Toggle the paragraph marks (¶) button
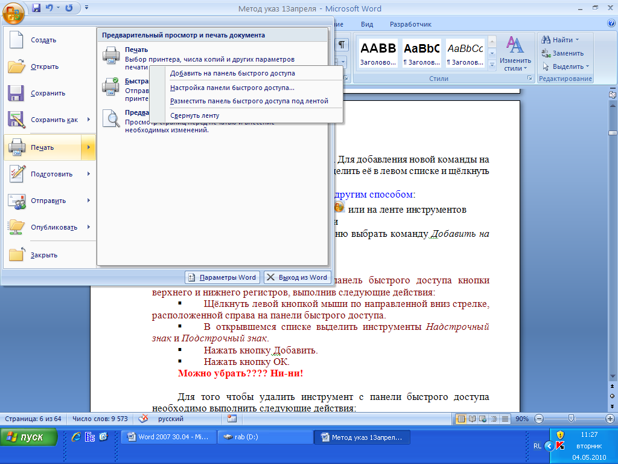618x464 pixels. 342,45
